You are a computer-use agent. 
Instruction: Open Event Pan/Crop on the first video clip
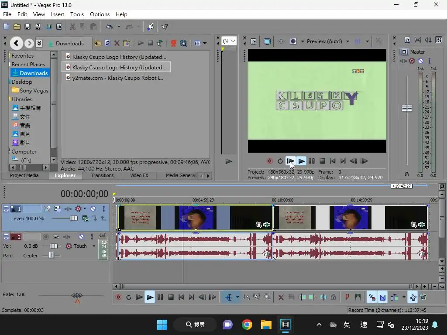coord(258,225)
